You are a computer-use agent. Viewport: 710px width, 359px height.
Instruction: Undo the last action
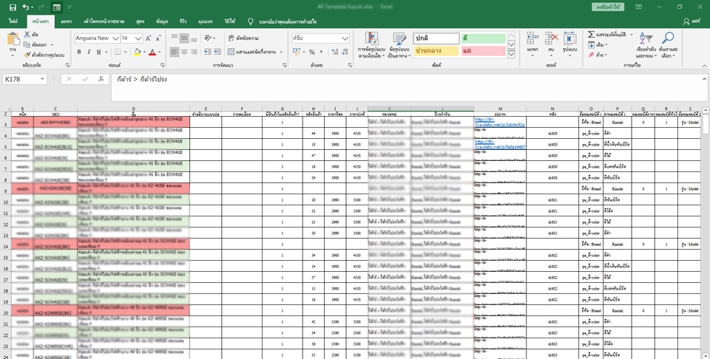[x=26, y=7]
